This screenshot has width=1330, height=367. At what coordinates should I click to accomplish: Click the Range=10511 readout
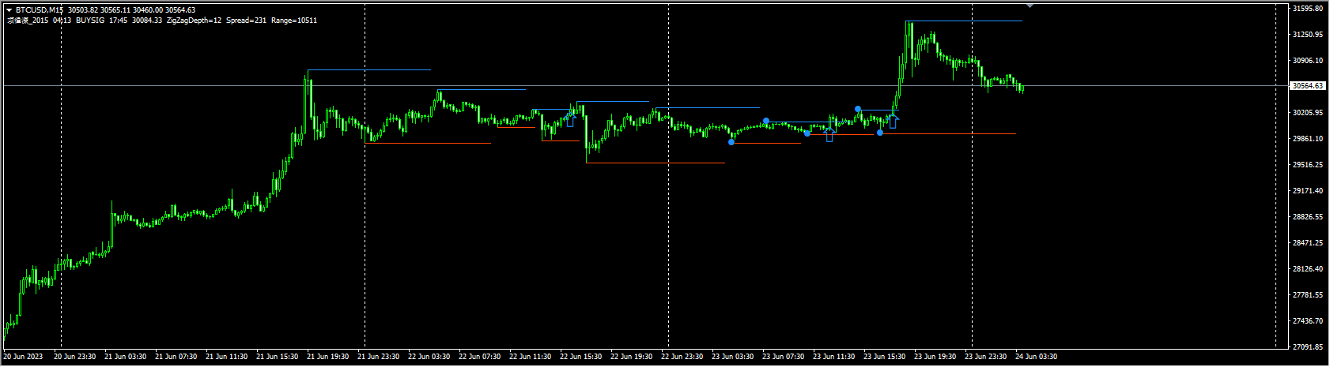[x=293, y=21]
